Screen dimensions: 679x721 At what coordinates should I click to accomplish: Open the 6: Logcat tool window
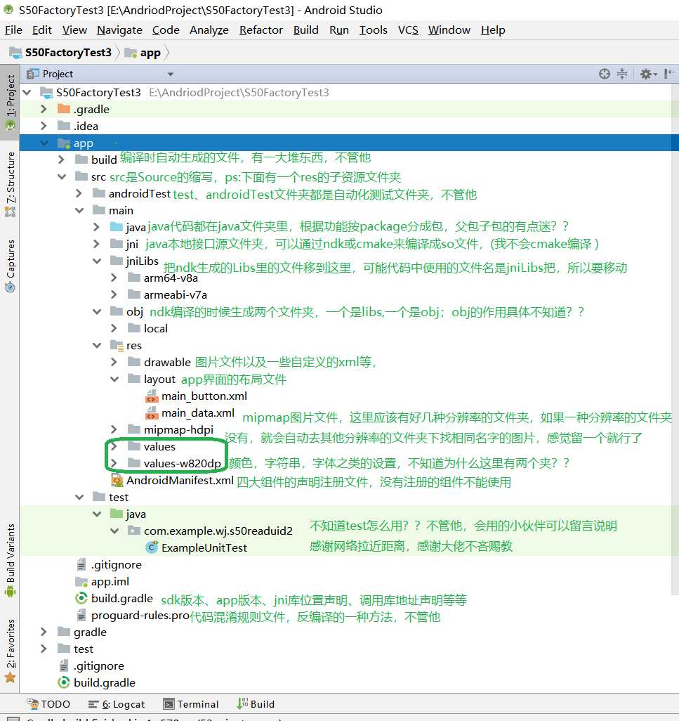point(117,704)
